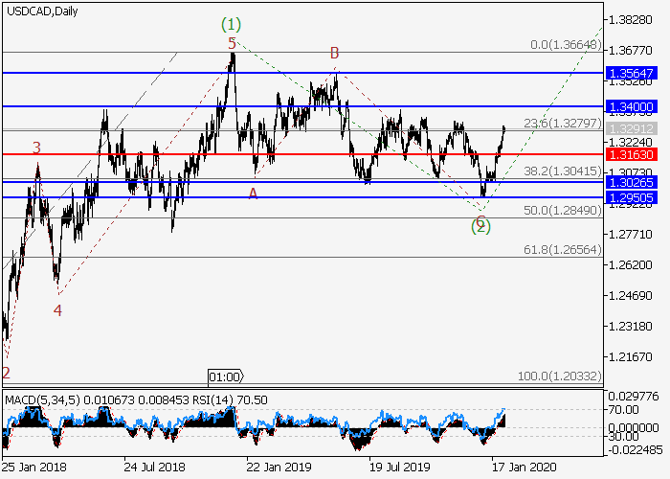Click the 23.6(1.32797) Fibonacci label
This screenshot has height=479, width=670.
562,123
